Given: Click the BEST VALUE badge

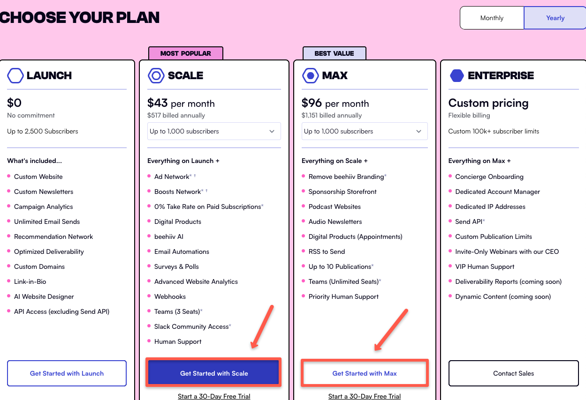Looking at the screenshot, I should [334, 53].
